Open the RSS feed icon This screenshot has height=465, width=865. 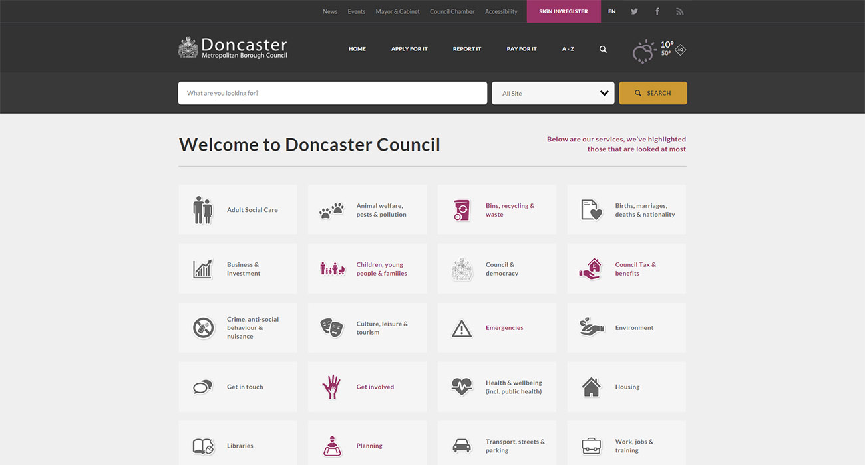[x=680, y=11]
